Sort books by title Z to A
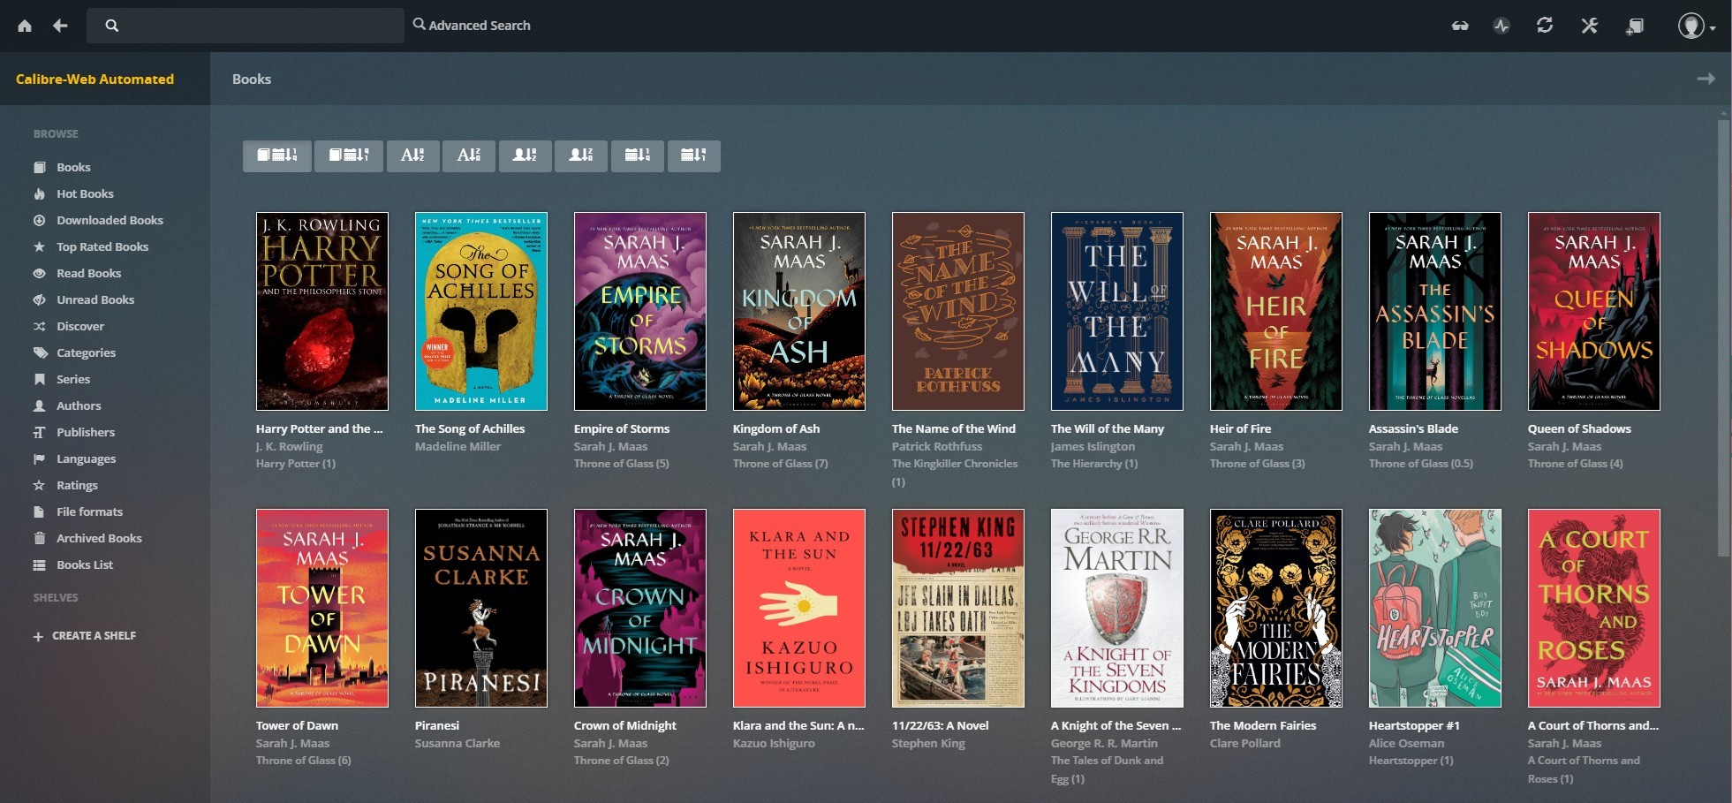The image size is (1732, 803). click(468, 155)
